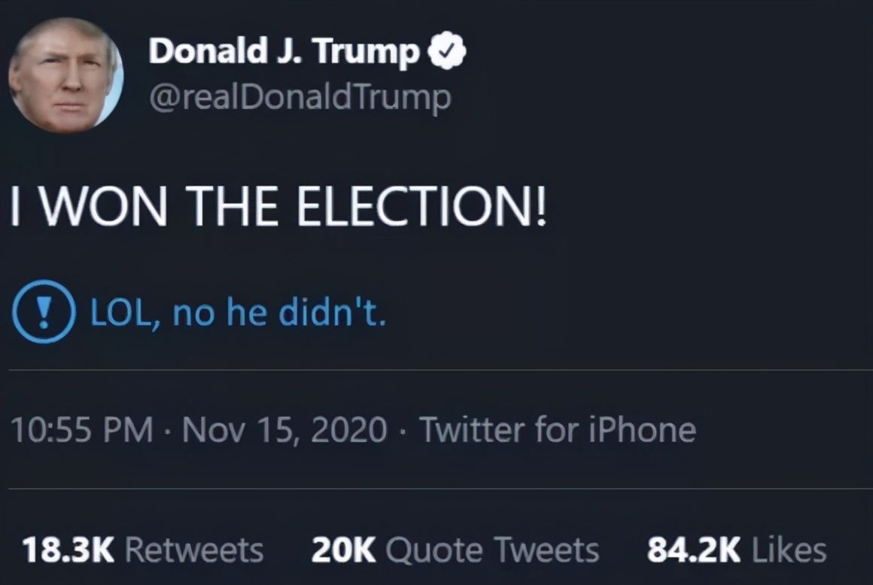873x585 pixels.
Task: Open the "LOL, no he didn't." label
Action: tap(238, 312)
